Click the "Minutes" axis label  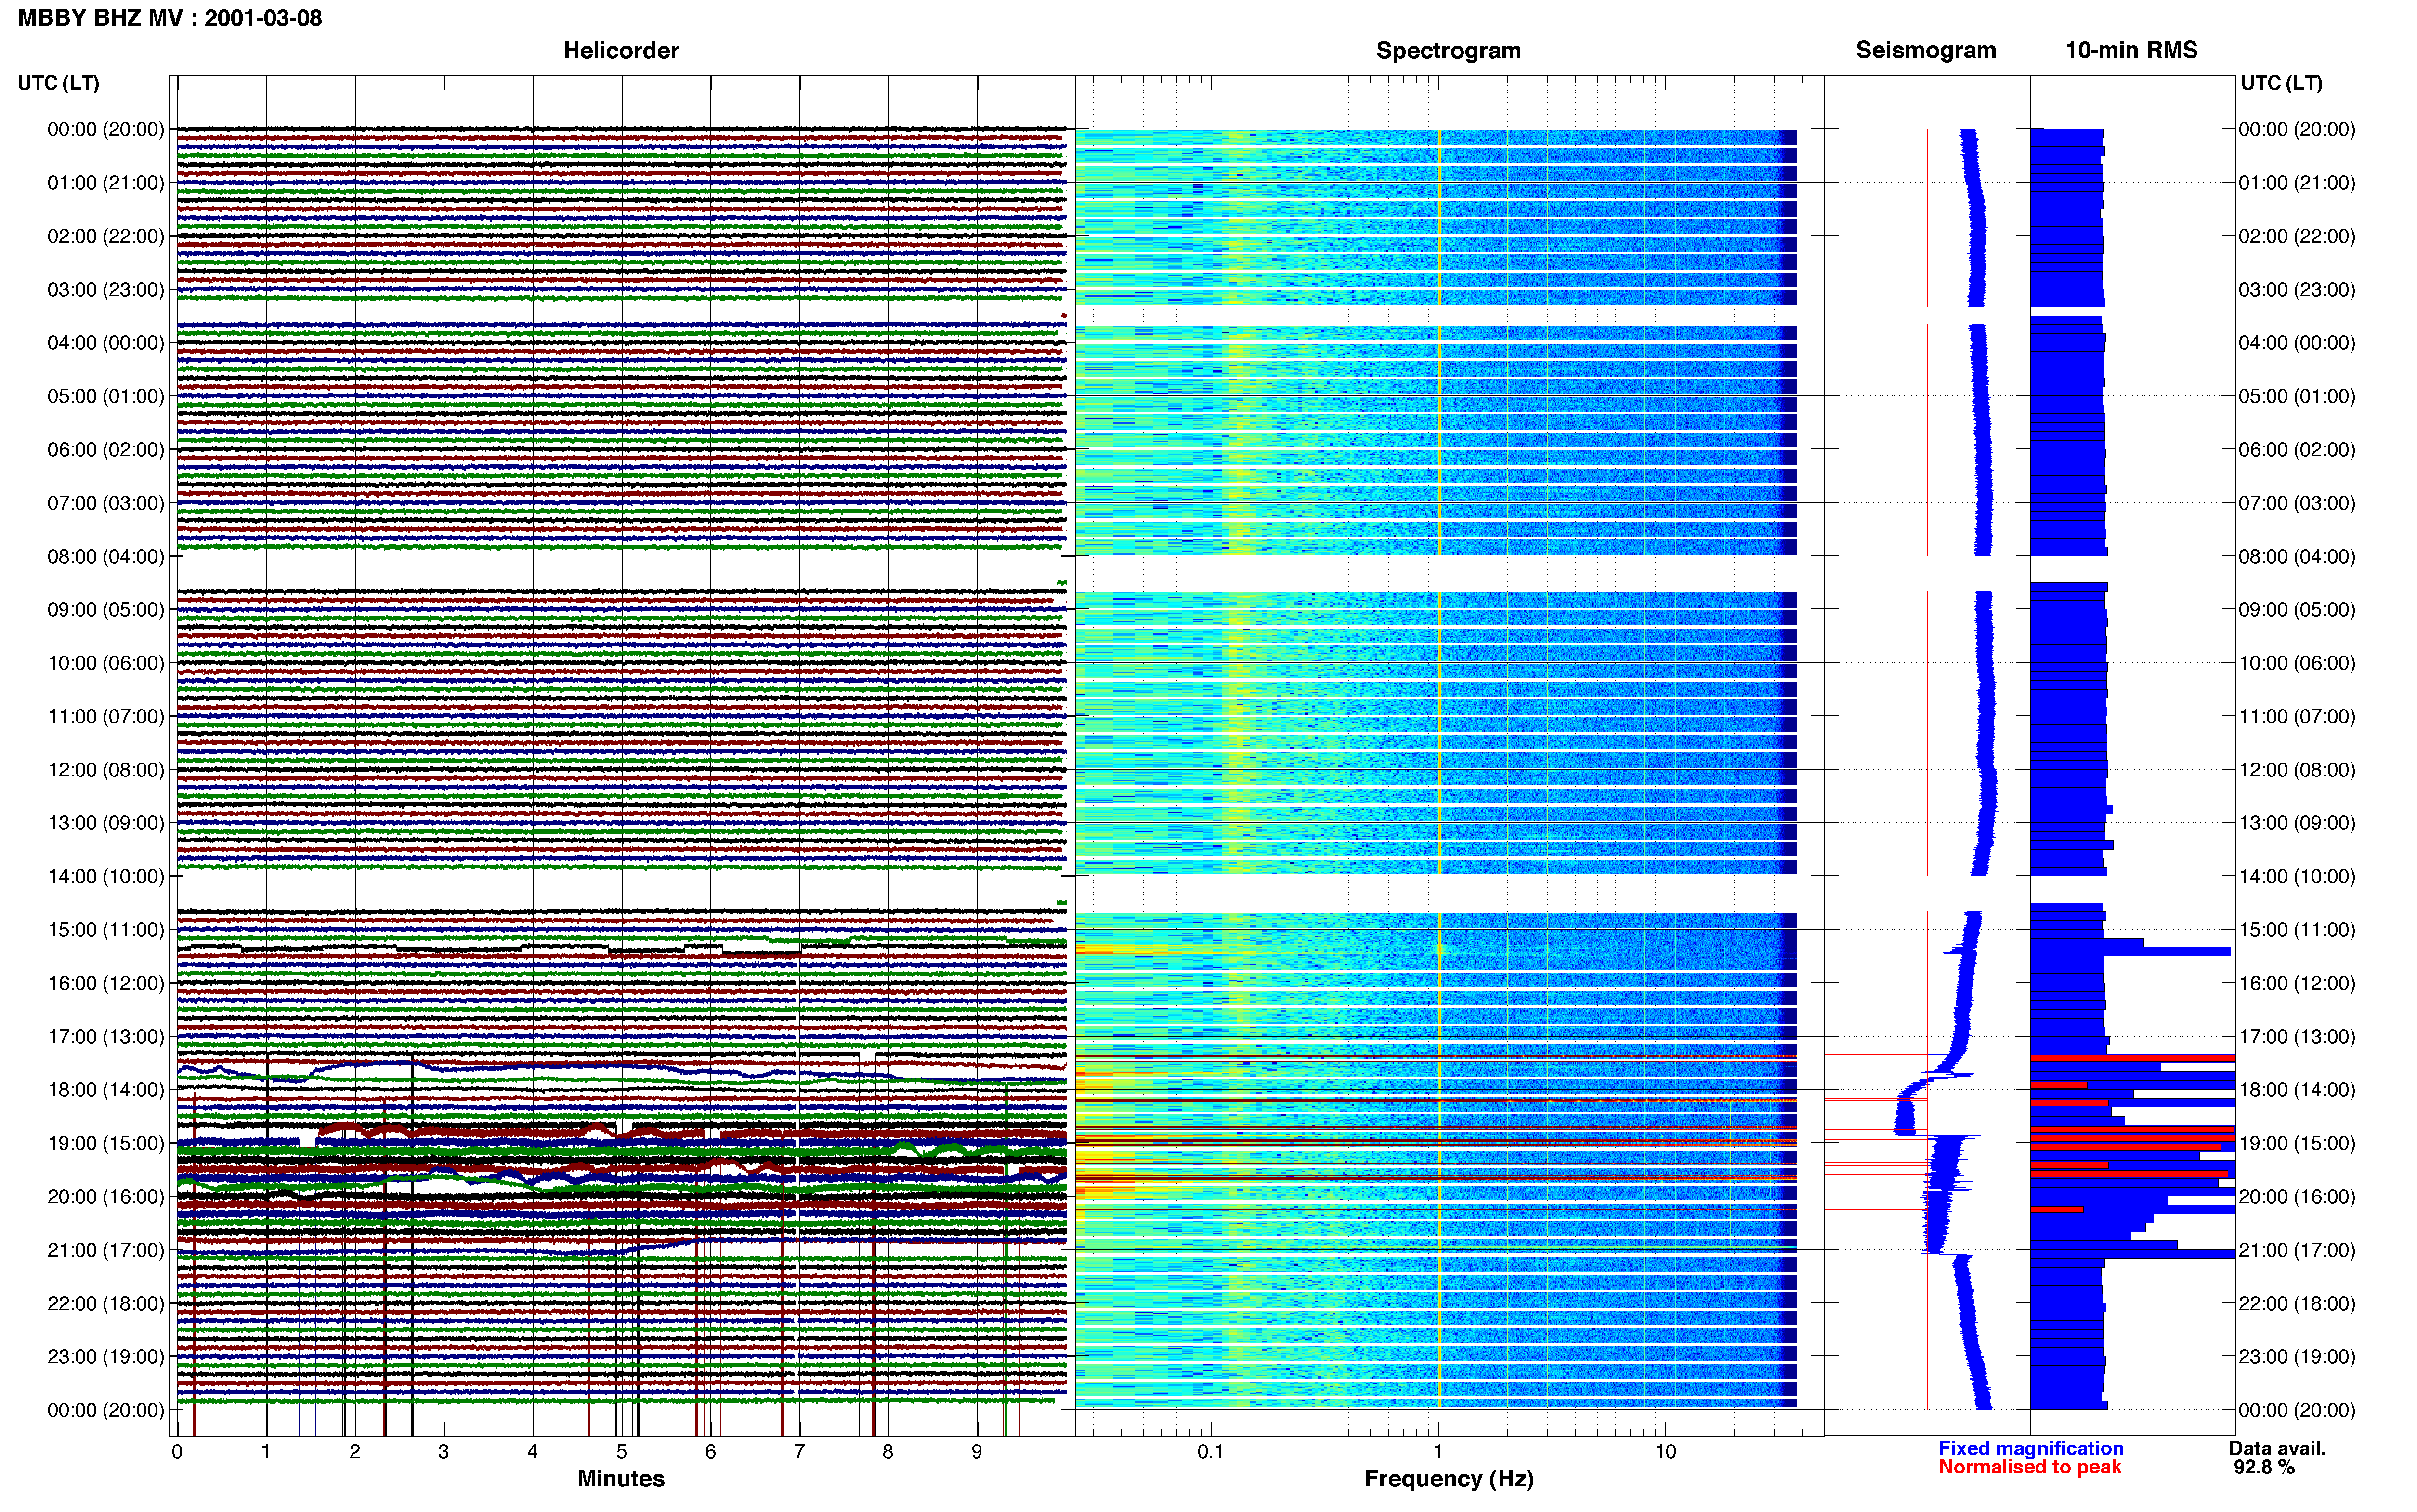point(621,1479)
